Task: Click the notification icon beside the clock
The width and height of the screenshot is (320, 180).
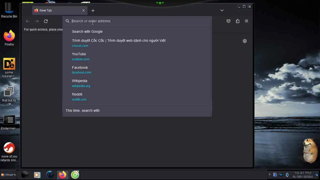Action: (x=317, y=174)
